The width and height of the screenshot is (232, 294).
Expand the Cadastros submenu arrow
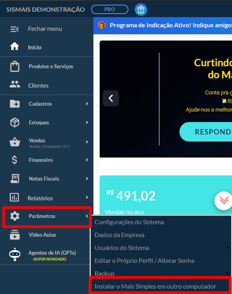(87, 104)
